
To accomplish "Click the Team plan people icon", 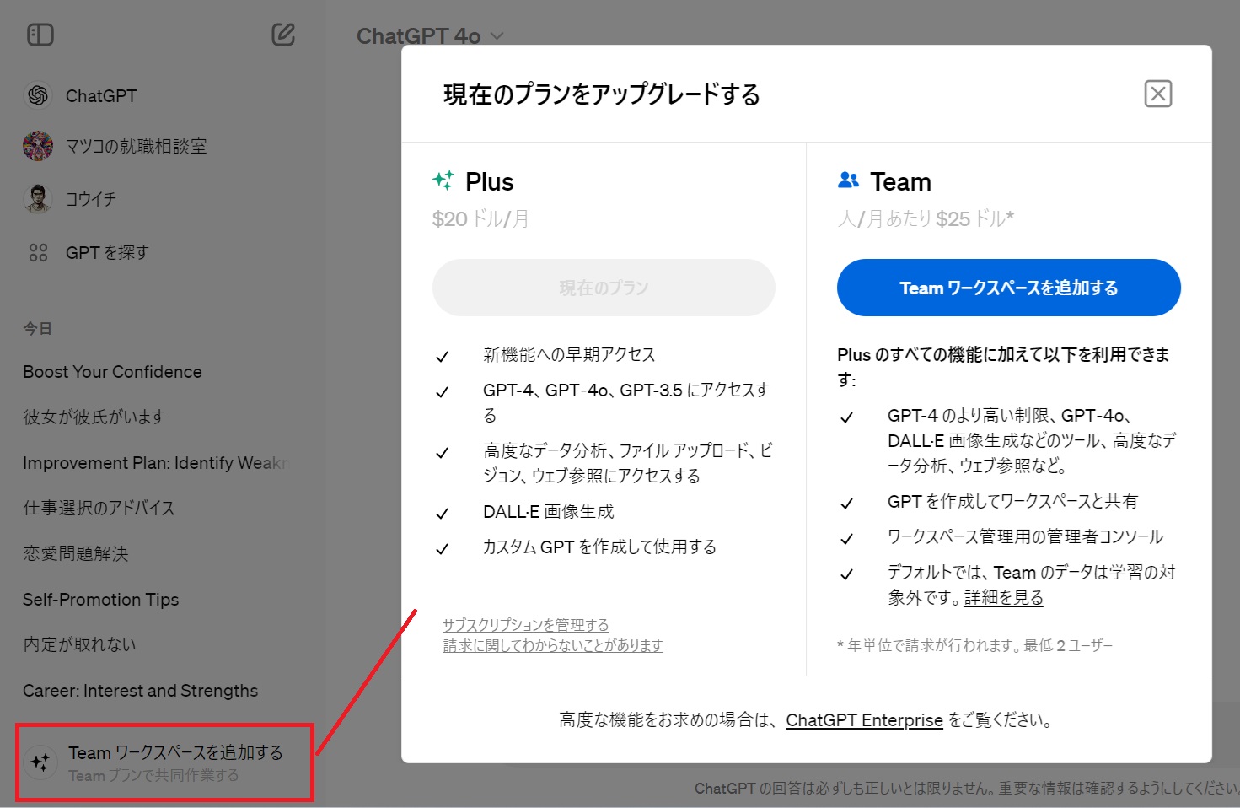I will (x=849, y=179).
